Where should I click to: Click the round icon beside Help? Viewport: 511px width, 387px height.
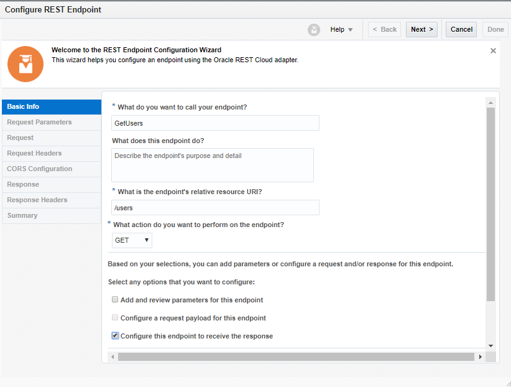click(314, 30)
